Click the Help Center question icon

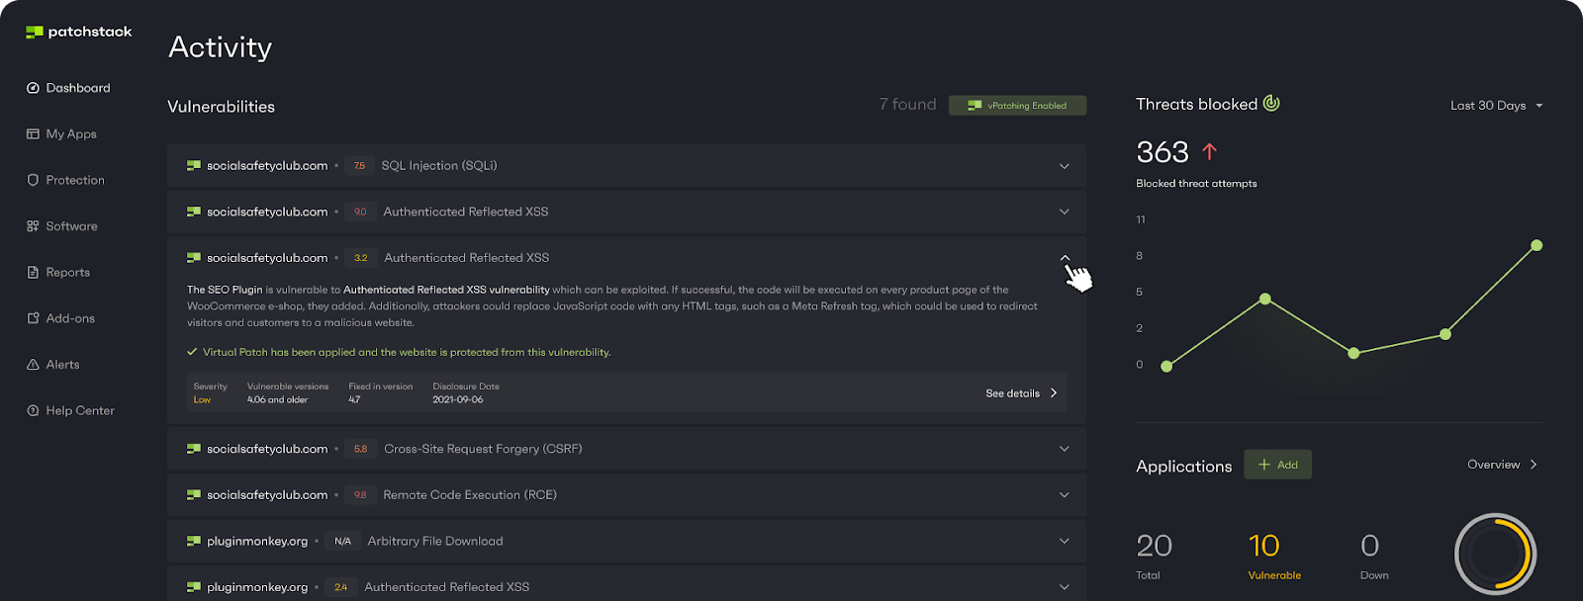point(33,411)
